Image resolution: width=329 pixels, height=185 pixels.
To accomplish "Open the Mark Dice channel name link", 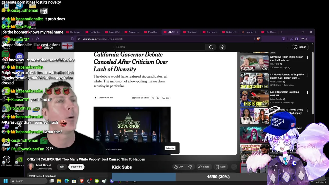I will [42, 165].
